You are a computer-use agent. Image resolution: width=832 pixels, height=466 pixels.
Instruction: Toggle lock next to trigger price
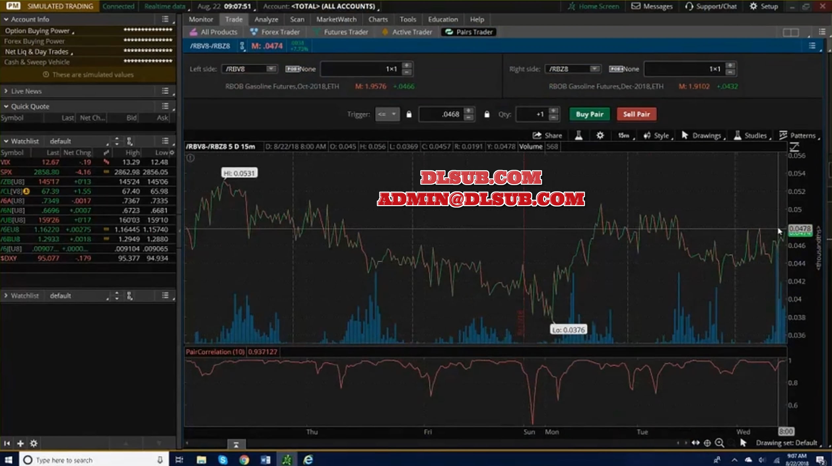(x=487, y=114)
